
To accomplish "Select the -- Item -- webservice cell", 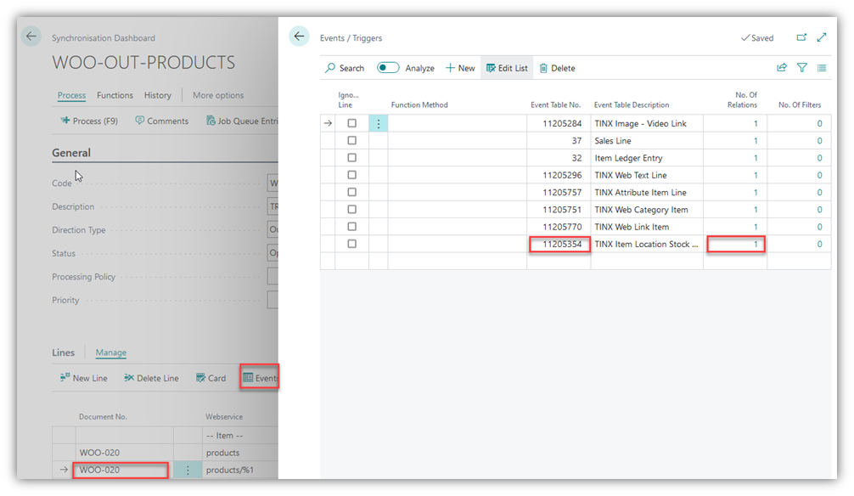I will [x=240, y=436].
